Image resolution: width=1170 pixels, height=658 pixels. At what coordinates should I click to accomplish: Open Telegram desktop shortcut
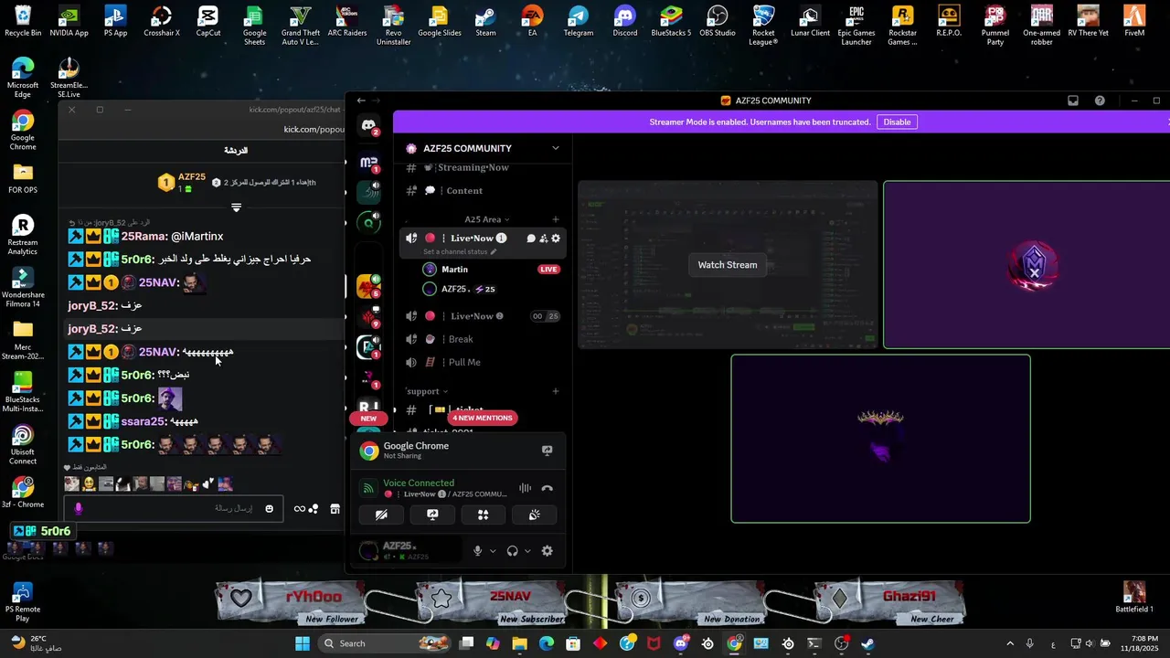pyautogui.click(x=578, y=22)
